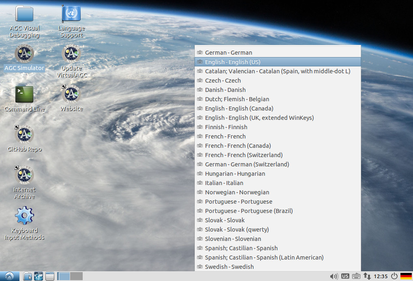The image size is (413, 281).
Task: Choose Swedish - Swedish keyboard layout
Action: 229,267
